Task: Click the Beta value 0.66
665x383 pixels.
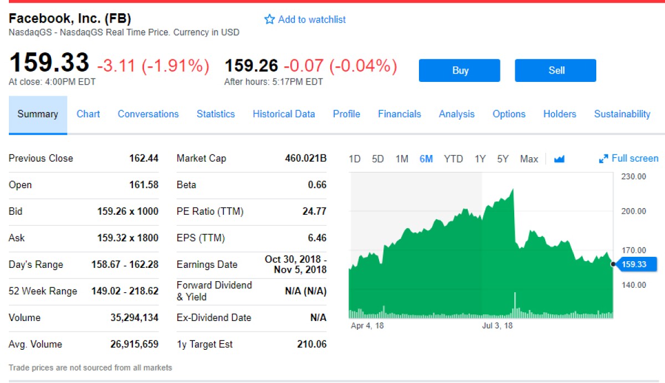Action: (x=318, y=185)
